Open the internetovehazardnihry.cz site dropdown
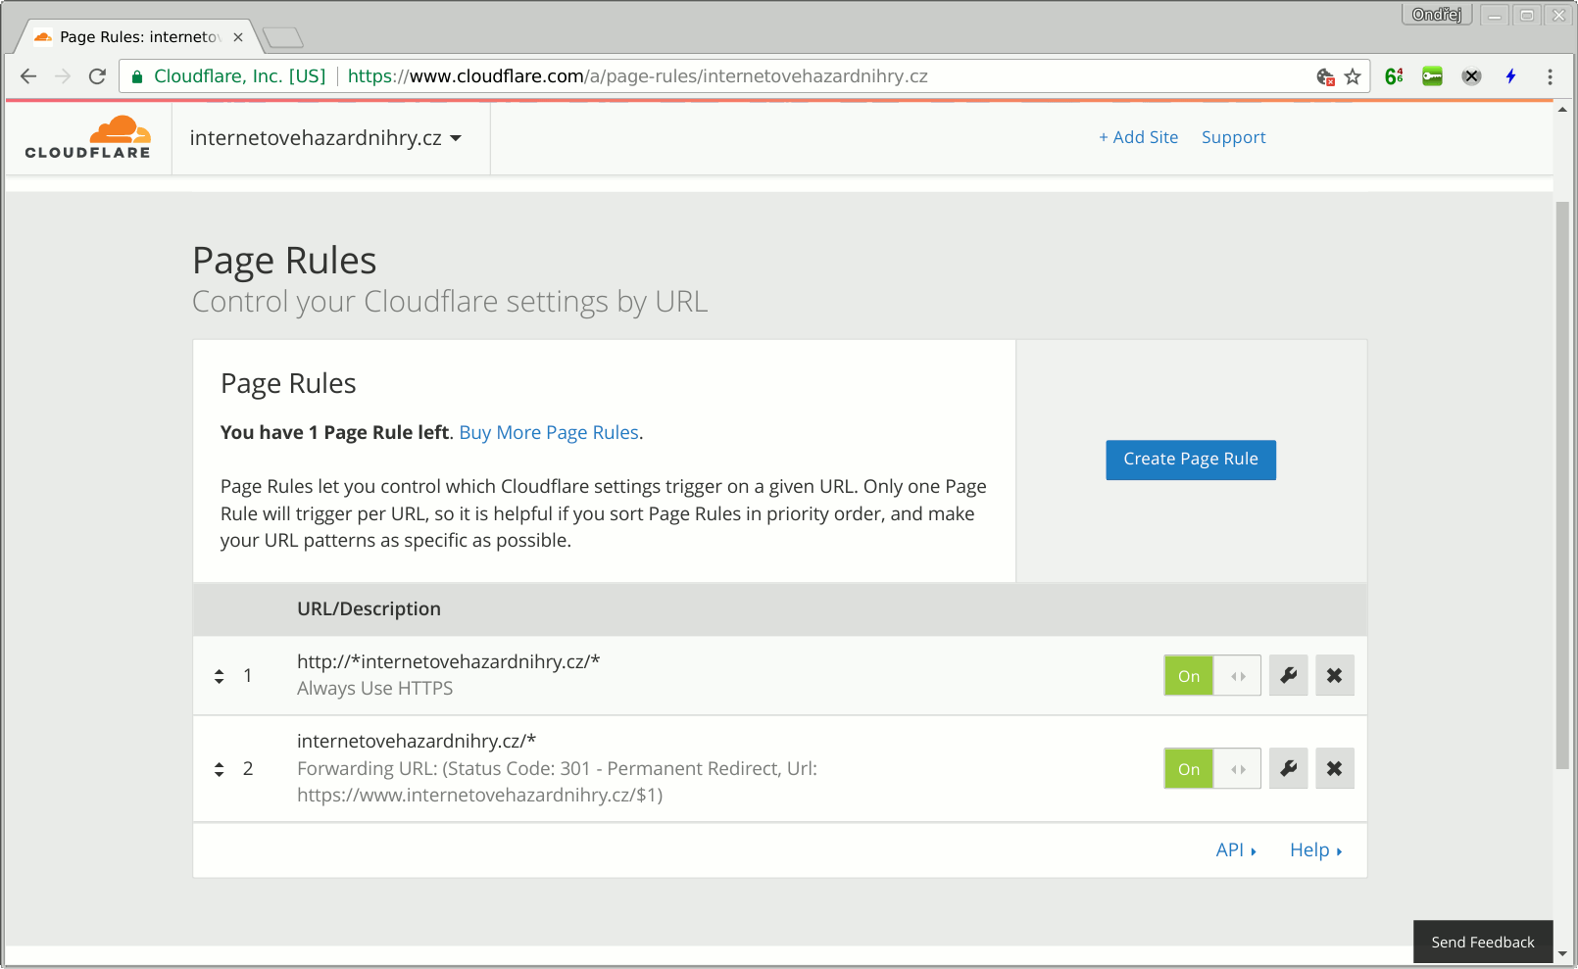The width and height of the screenshot is (1578, 969). (325, 138)
